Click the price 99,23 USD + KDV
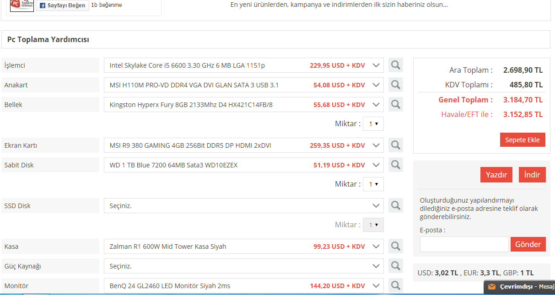The image size is (555, 295). (339, 247)
